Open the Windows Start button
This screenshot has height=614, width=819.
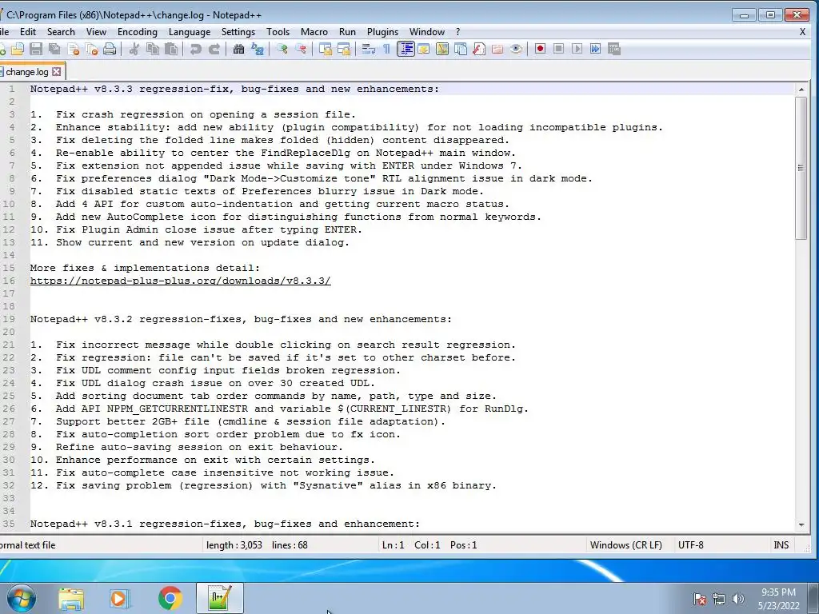21,598
